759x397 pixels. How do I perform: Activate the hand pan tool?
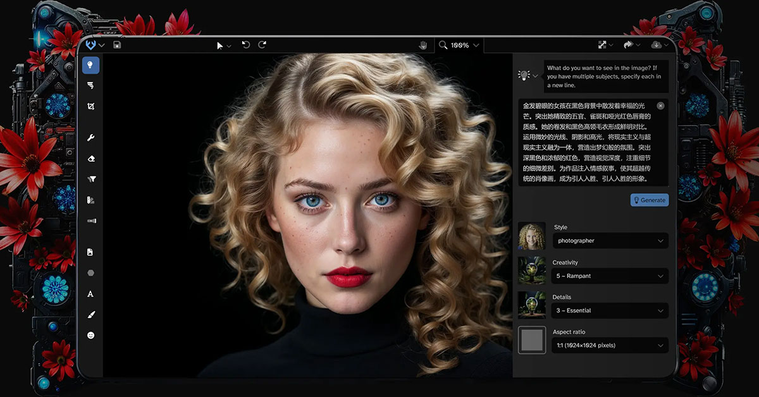[x=423, y=45]
